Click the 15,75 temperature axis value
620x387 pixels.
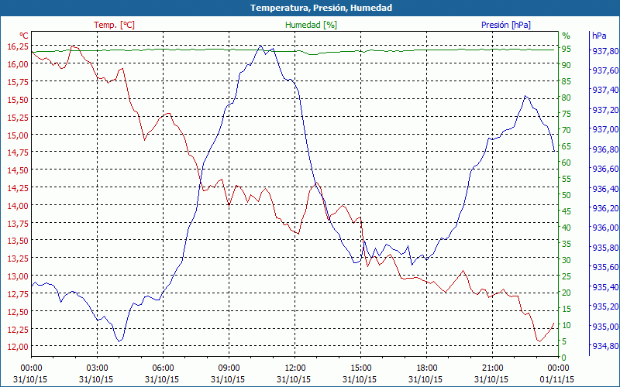(x=18, y=81)
